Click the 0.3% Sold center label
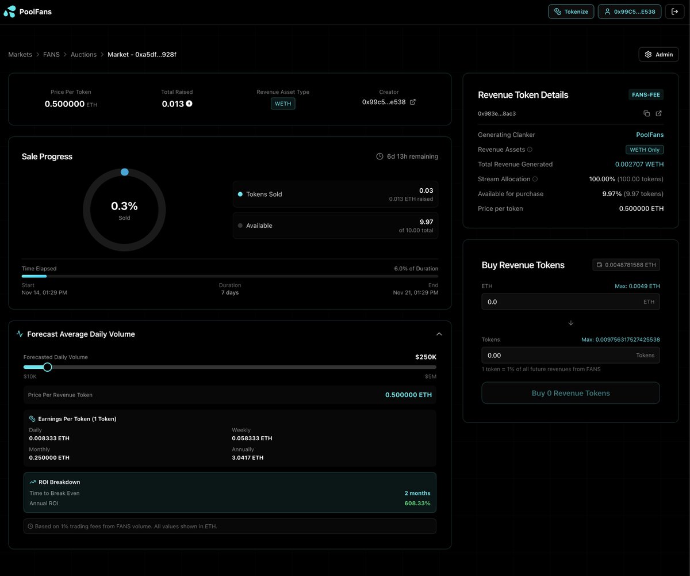Screen dimensions: 690x576 pyautogui.click(x=124, y=209)
